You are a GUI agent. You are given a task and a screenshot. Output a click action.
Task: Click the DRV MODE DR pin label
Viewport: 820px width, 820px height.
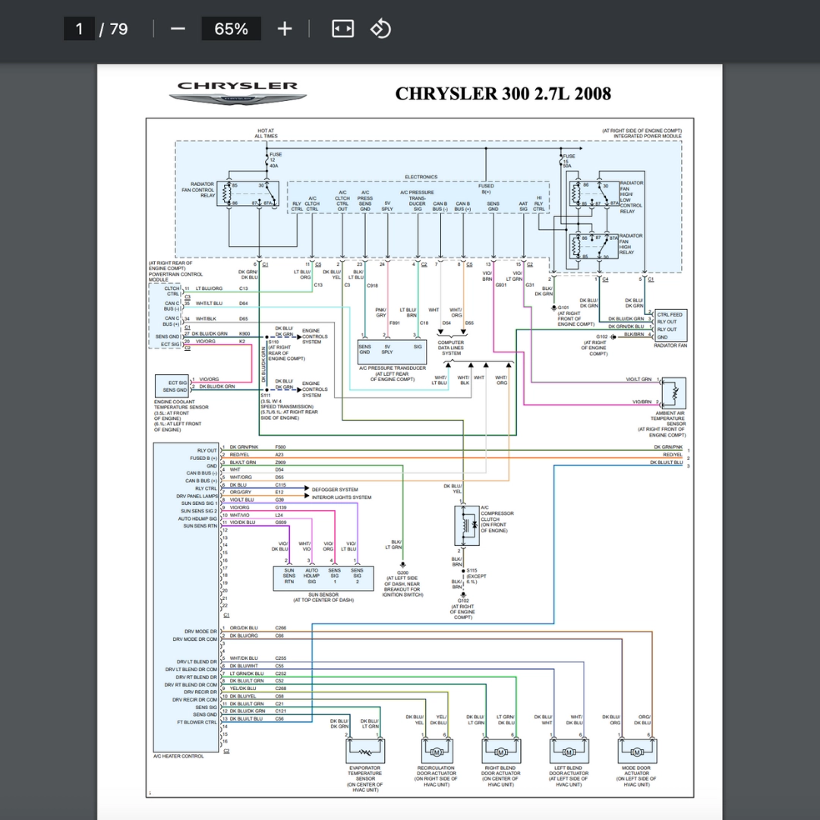199,631
